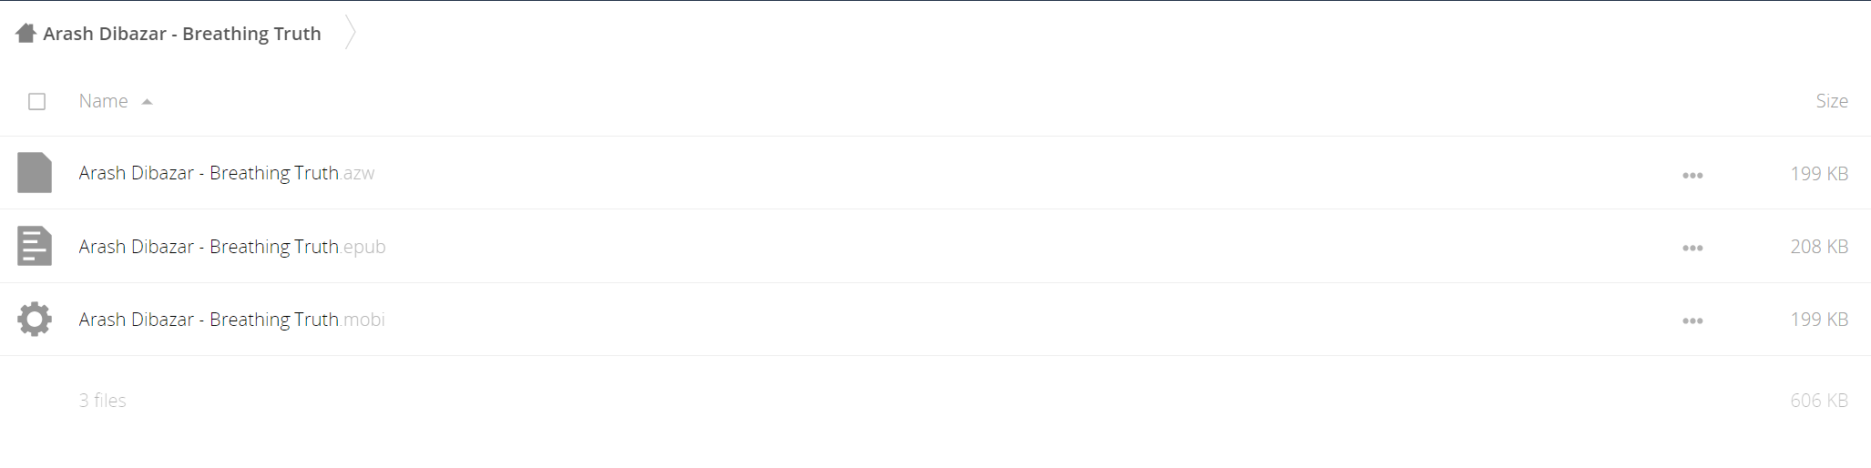Viewport: 1871px width, 468px height.
Task: Sort files by Name column header
Action: pos(103,101)
